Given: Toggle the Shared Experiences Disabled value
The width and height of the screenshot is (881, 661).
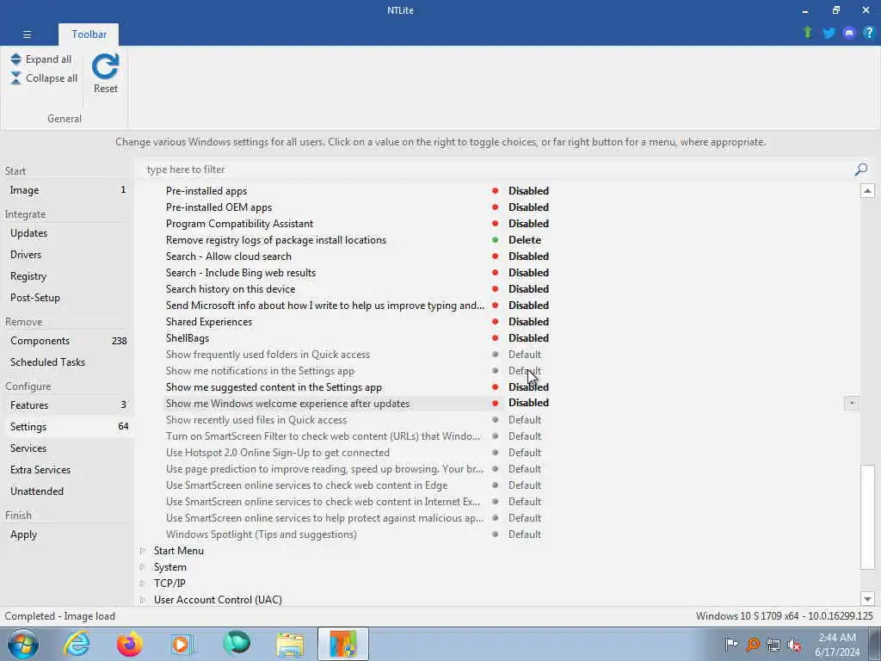Looking at the screenshot, I should 528,322.
